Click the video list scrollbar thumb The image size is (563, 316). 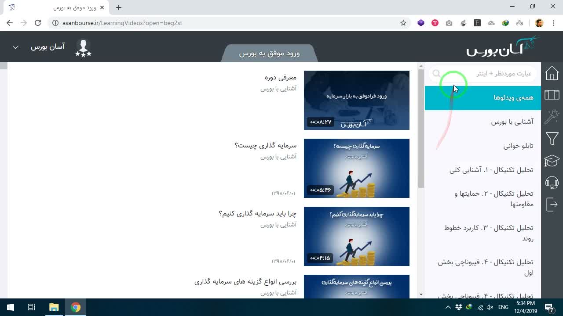421,129
